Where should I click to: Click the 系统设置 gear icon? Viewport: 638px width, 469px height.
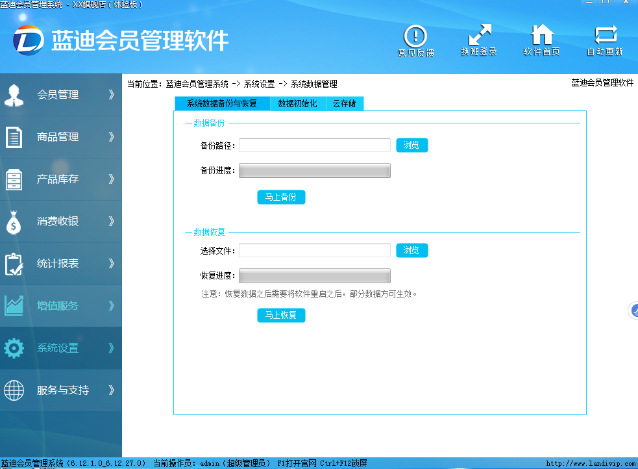point(14,348)
